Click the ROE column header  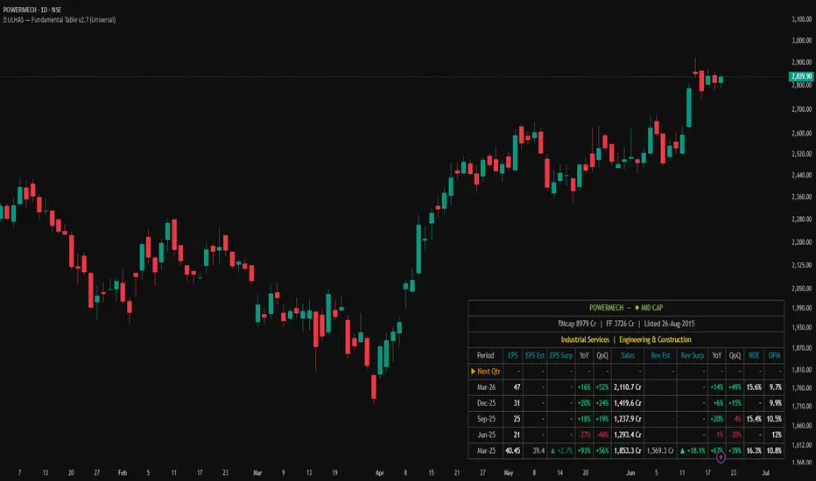click(754, 356)
